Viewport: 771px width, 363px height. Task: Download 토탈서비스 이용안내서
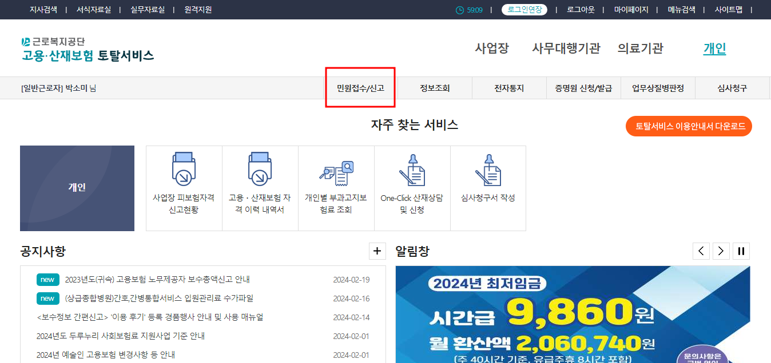click(x=689, y=126)
